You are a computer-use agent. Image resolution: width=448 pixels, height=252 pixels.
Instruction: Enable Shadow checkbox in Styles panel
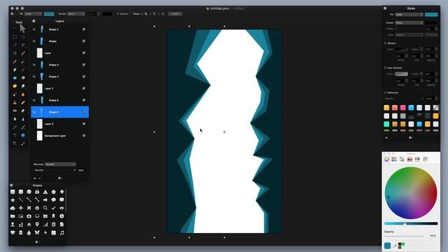[x=385, y=43]
